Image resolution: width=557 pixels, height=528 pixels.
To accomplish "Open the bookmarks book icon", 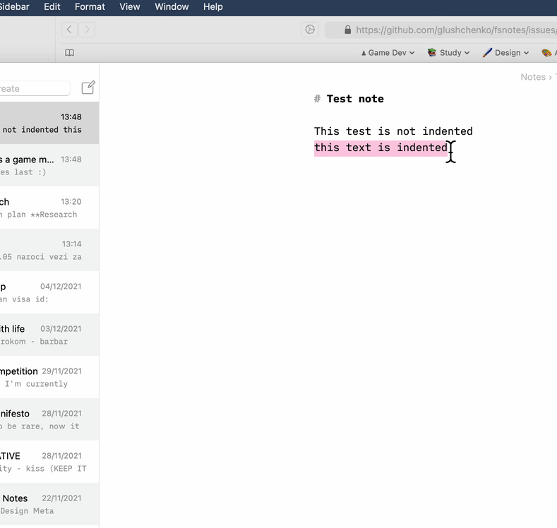I will (70, 53).
